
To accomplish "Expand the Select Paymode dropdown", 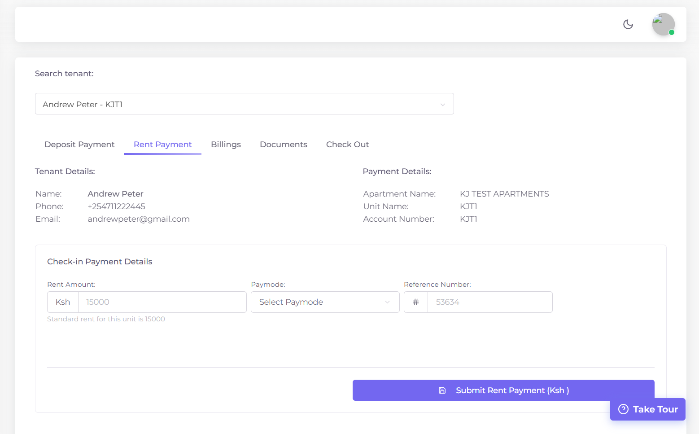I will click(x=325, y=302).
